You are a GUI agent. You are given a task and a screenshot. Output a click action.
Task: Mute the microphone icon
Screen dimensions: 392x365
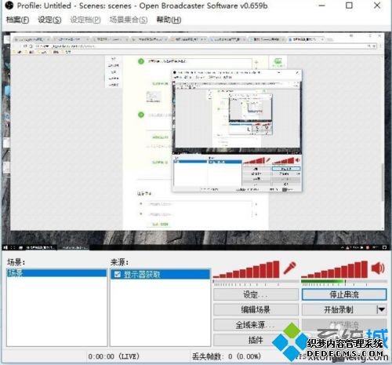point(290,268)
